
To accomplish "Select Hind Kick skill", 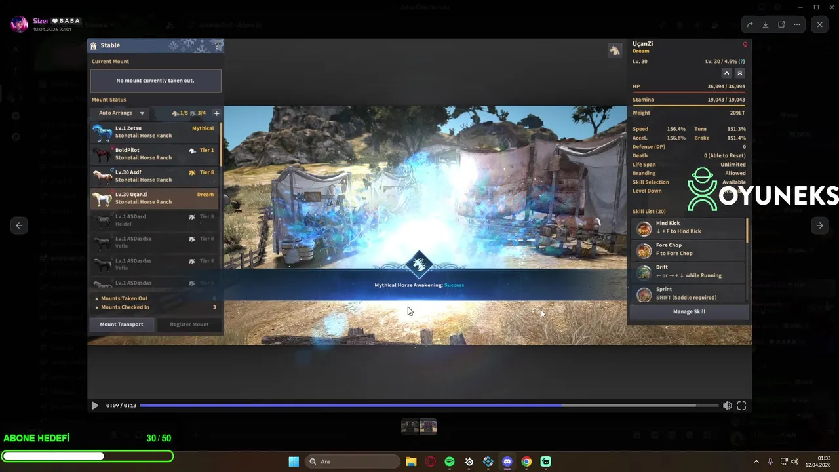I will point(688,227).
